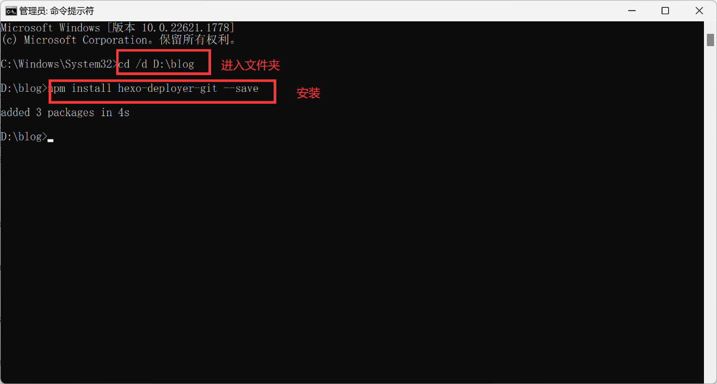Click the --save flag in npm command
Image resolution: width=717 pixels, height=384 pixels.
[x=241, y=88]
